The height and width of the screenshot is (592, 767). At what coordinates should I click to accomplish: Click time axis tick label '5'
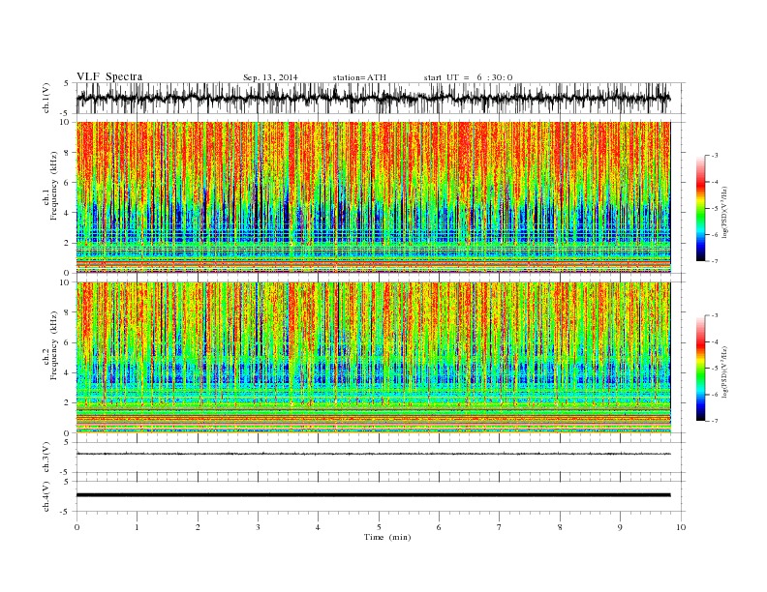point(379,527)
